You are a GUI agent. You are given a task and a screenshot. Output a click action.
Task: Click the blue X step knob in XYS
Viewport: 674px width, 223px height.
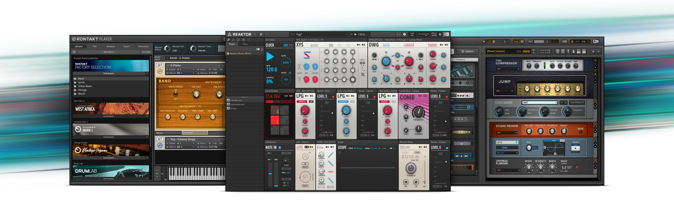point(306,67)
